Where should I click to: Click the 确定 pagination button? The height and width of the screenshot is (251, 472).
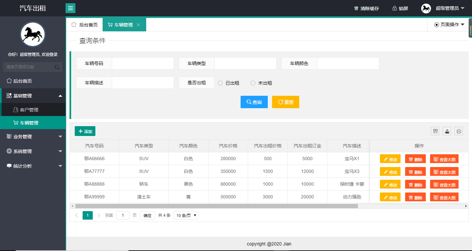point(147,215)
